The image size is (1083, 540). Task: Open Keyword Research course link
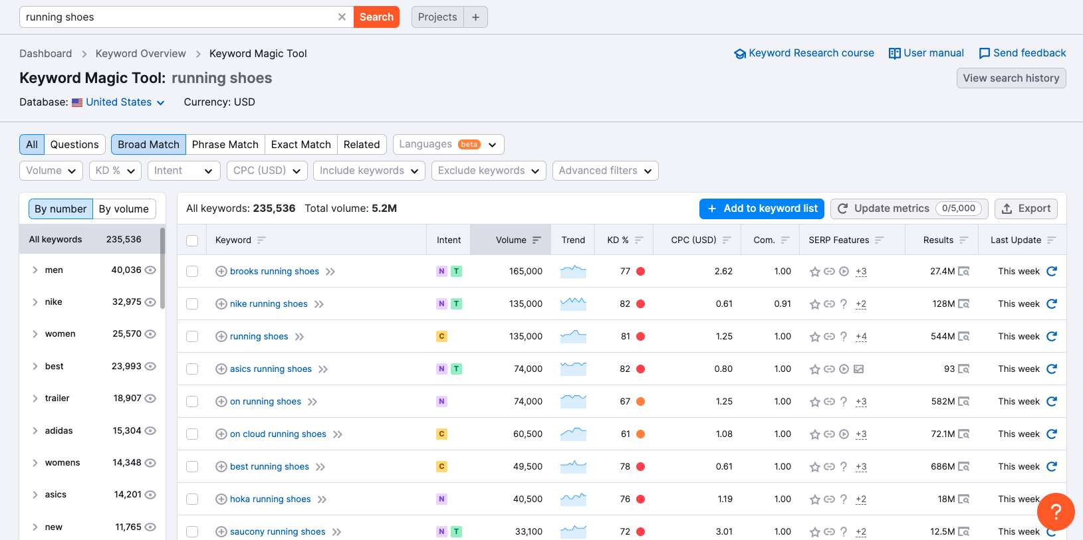pos(804,53)
